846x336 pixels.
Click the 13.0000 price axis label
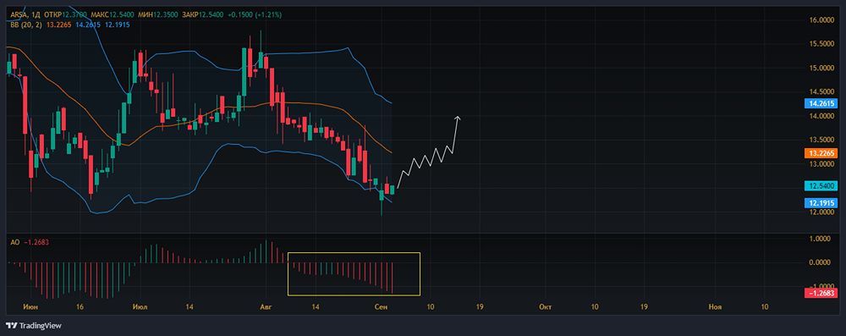821,163
